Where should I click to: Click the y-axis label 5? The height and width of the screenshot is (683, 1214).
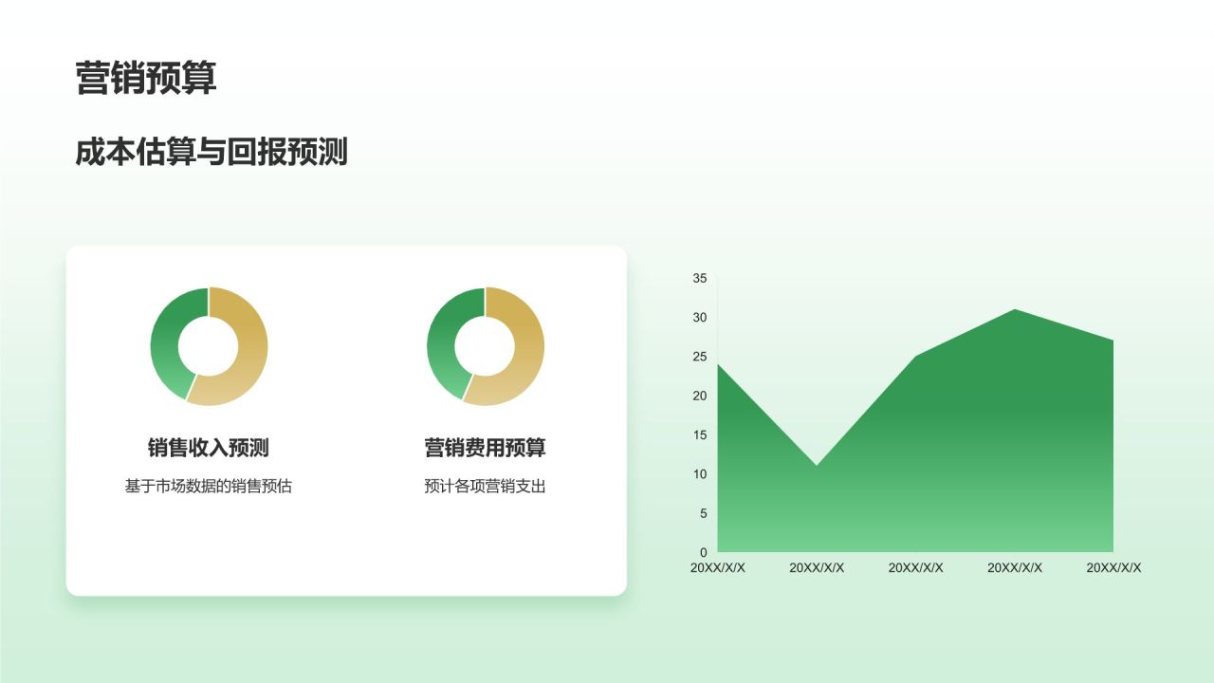pos(704,513)
